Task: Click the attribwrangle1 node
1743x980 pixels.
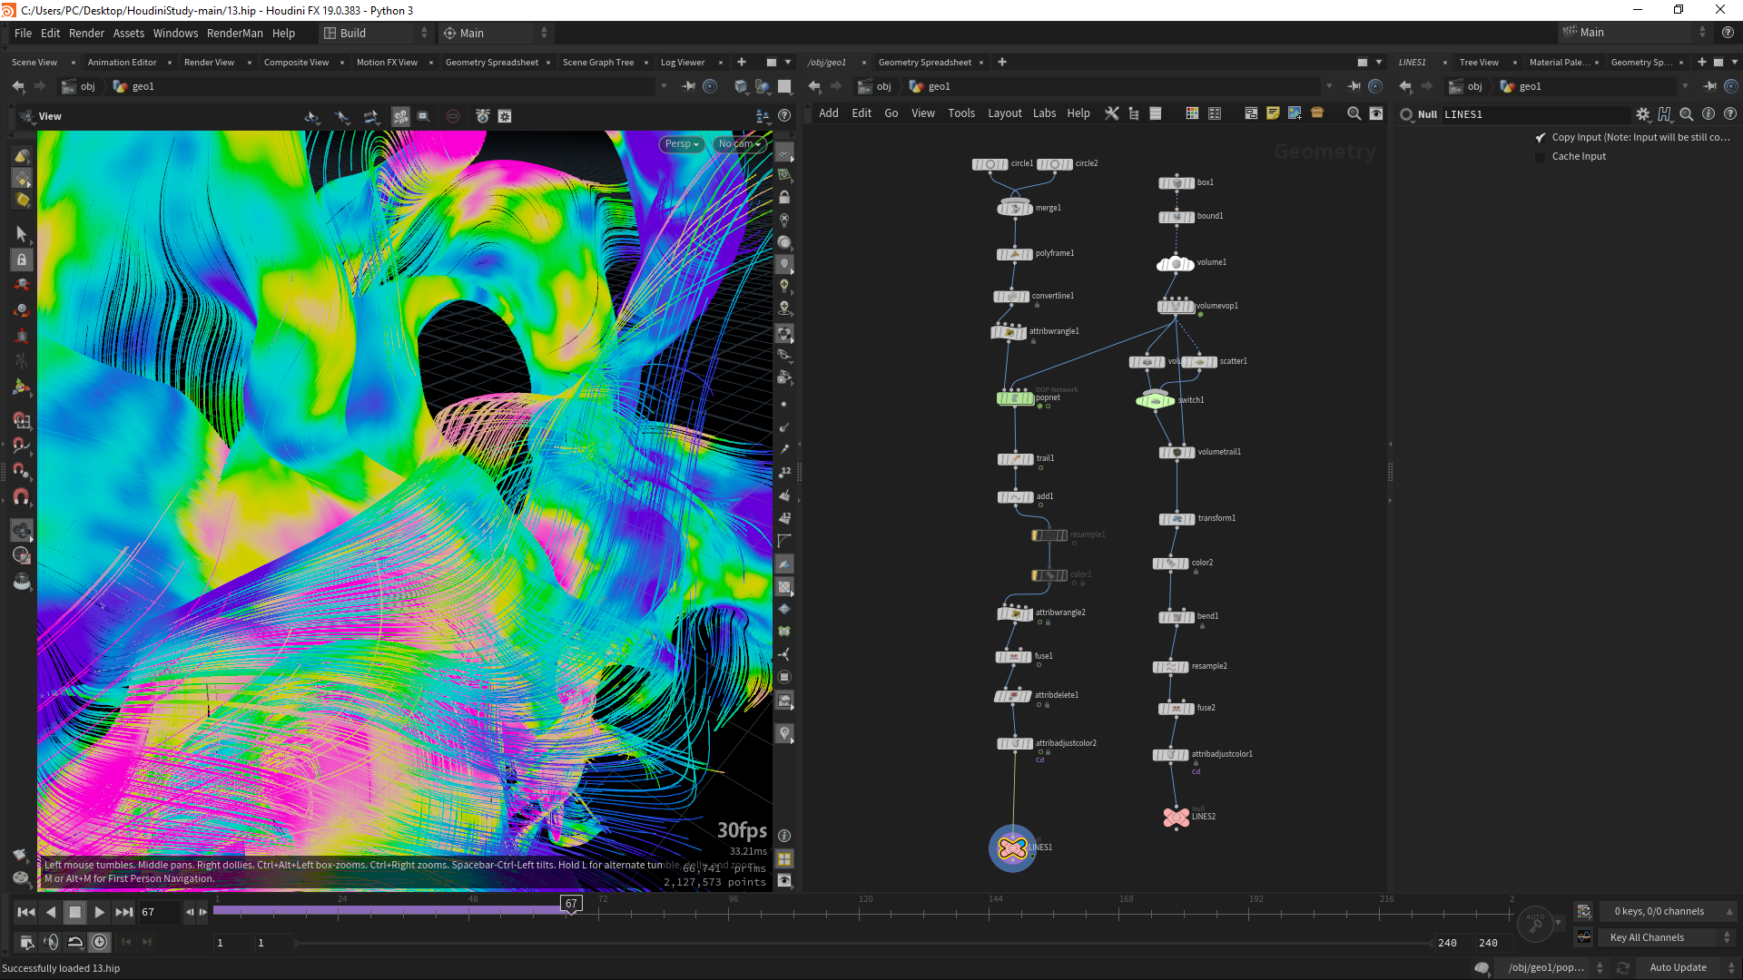Action: pos(1009,332)
